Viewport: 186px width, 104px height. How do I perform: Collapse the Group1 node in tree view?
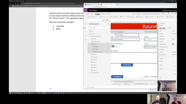[90, 44]
